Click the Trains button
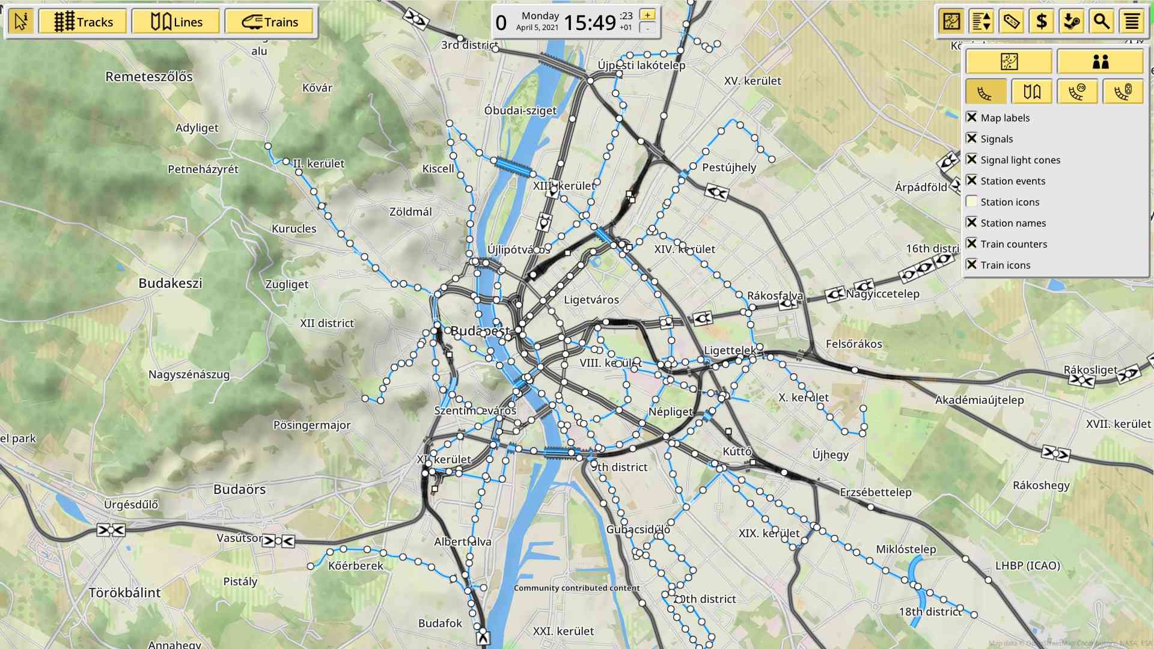1154x649 pixels. 269,22
